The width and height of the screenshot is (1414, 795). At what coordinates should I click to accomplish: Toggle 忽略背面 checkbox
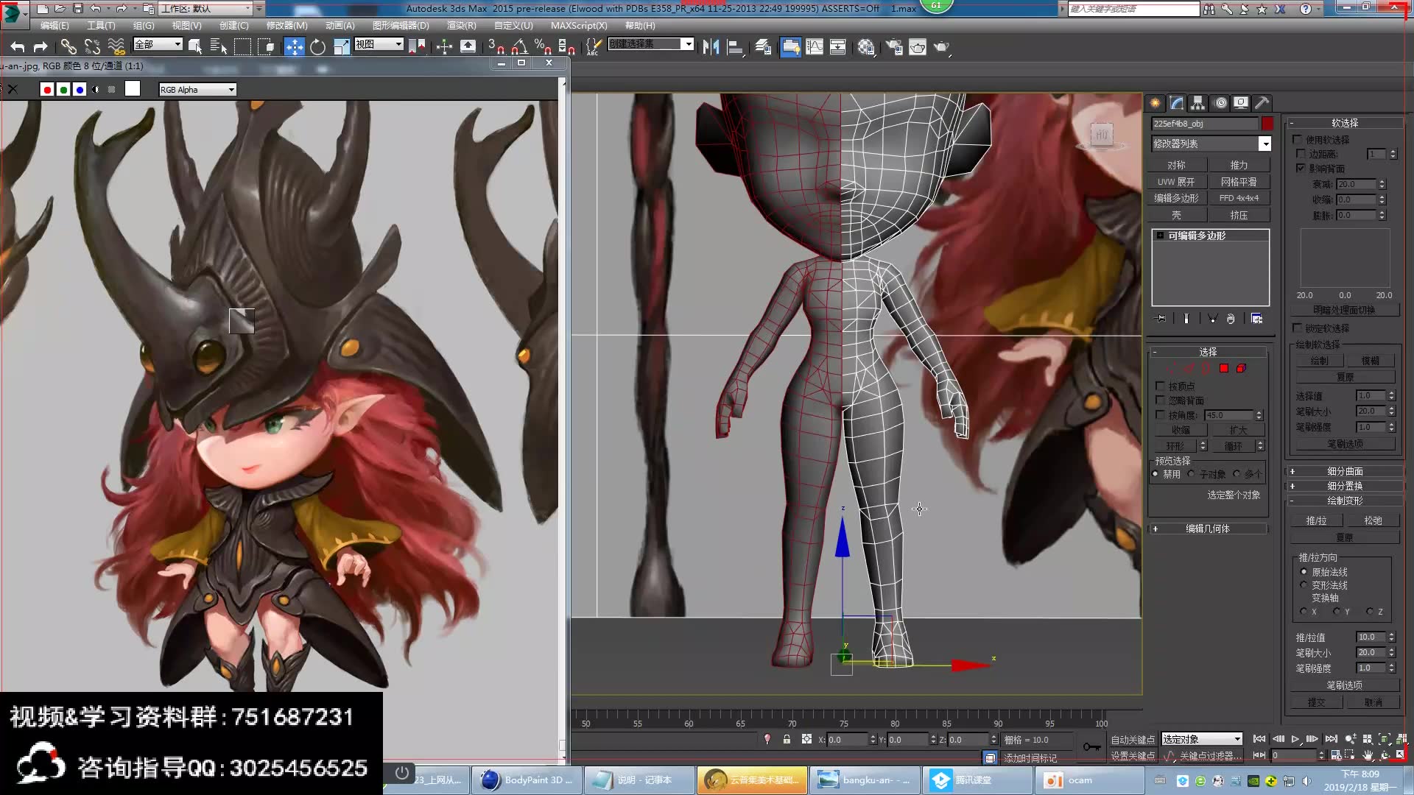point(1161,400)
